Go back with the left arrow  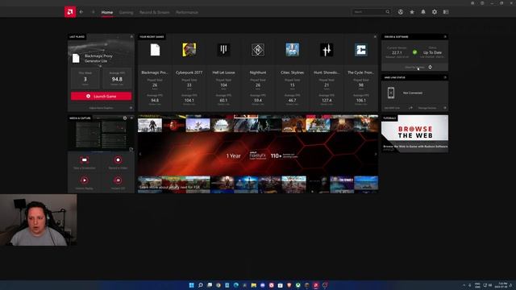click(81, 12)
